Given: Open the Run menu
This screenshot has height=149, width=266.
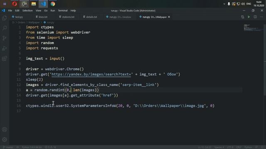Looking at the screenshot, I should (53, 10).
